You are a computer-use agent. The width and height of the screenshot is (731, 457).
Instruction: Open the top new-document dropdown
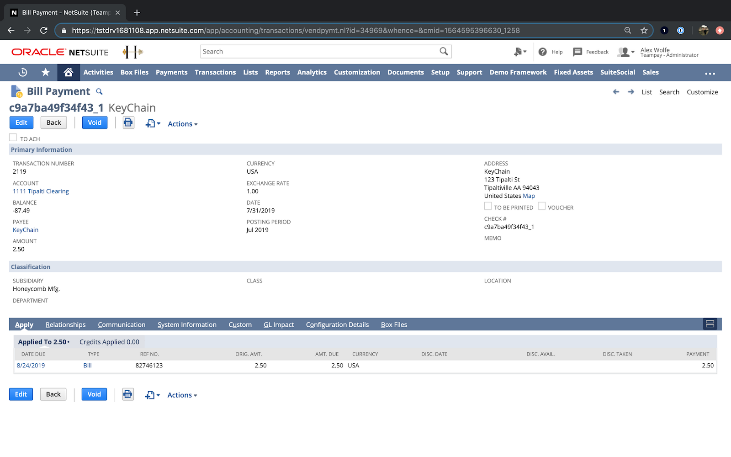point(153,124)
